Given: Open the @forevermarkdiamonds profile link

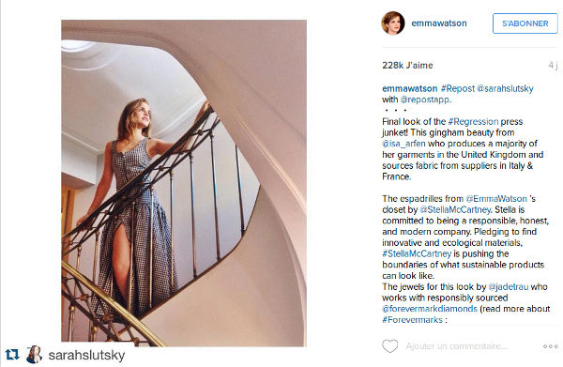Looking at the screenshot, I should 430,309.
